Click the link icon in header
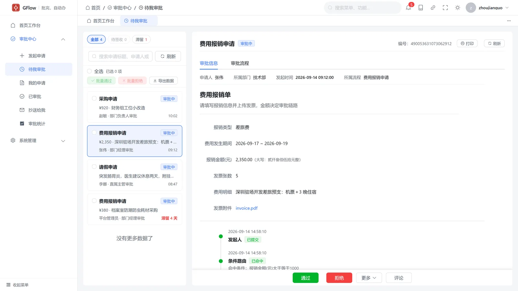 click(x=433, y=7)
